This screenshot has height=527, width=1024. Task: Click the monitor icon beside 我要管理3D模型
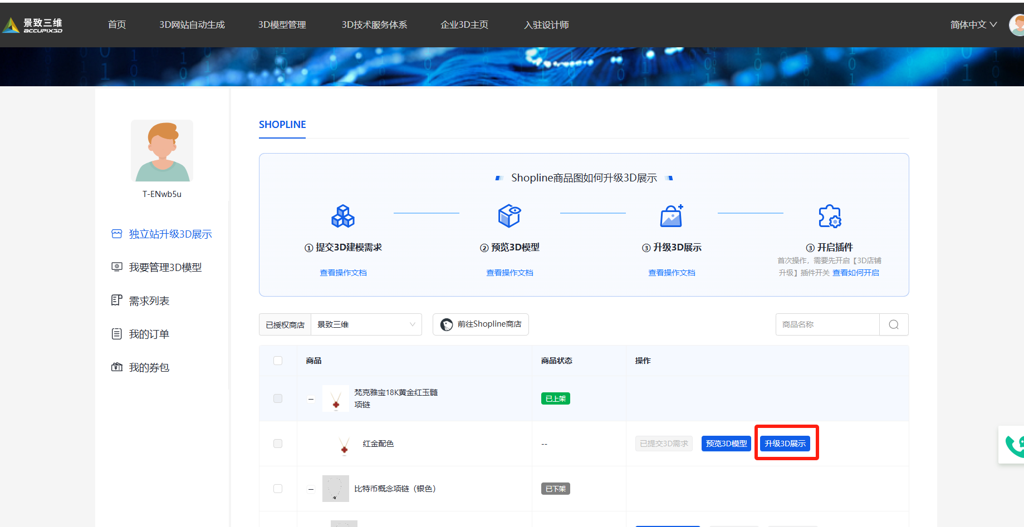point(116,267)
